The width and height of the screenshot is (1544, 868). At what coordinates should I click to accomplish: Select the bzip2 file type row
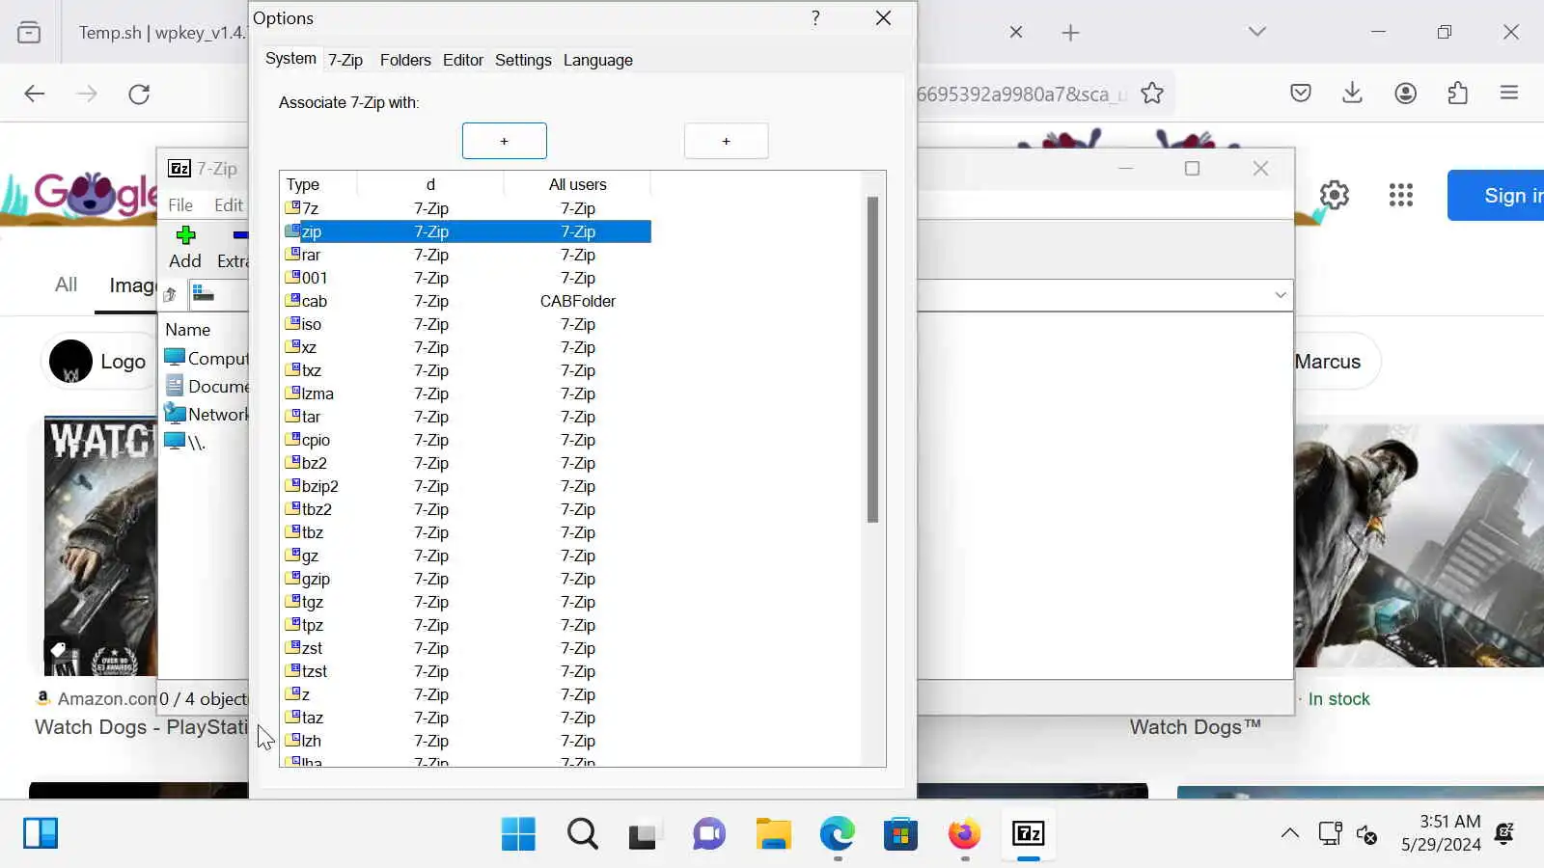(467, 486)
